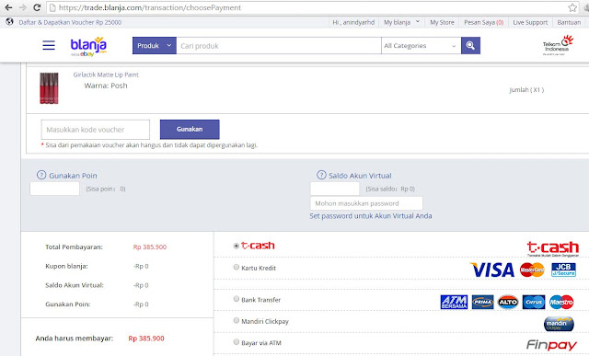This screenshot has height=356, width=589.
Task: Click the mandiri clickpay logo
Action: click(x=559, y=324)
